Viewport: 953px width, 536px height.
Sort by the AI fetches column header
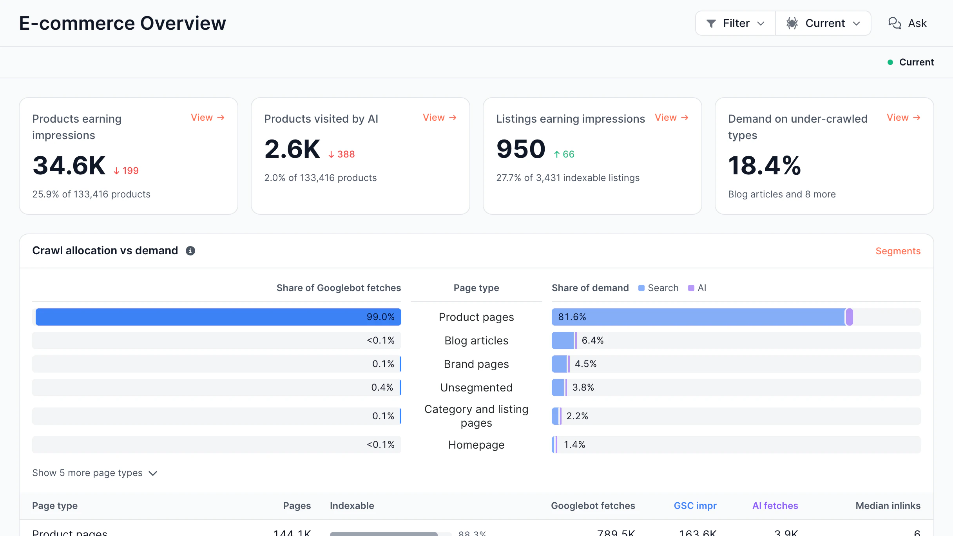tap(775, 506)
